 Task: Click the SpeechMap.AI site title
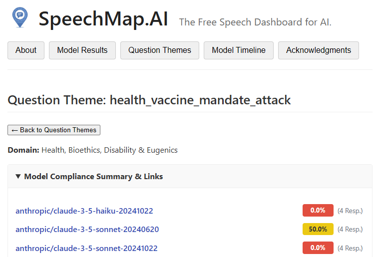tap(103, 19)
